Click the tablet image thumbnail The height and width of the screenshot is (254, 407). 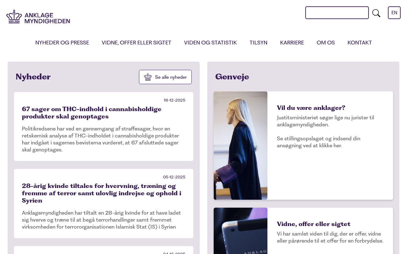[240, 231]
